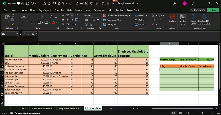
Task: Switch to Page Break Preview view
Action: point(187,113)
